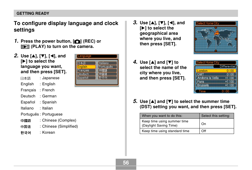Click 'Chinese (Complex)' in the list
This screenshot has height=170, width=252.
[x=59, y=120]
